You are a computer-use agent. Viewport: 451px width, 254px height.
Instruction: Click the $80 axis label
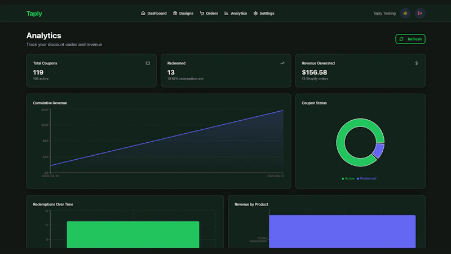(x=46, y=141)
